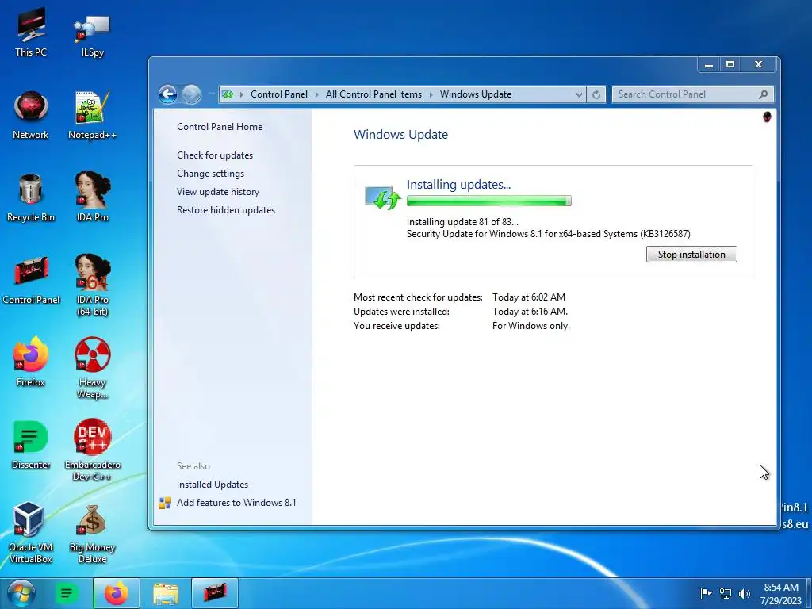Launch IDA Pro (64-bit) shortcut
The image size is (812, 609).
coord(92,285)
